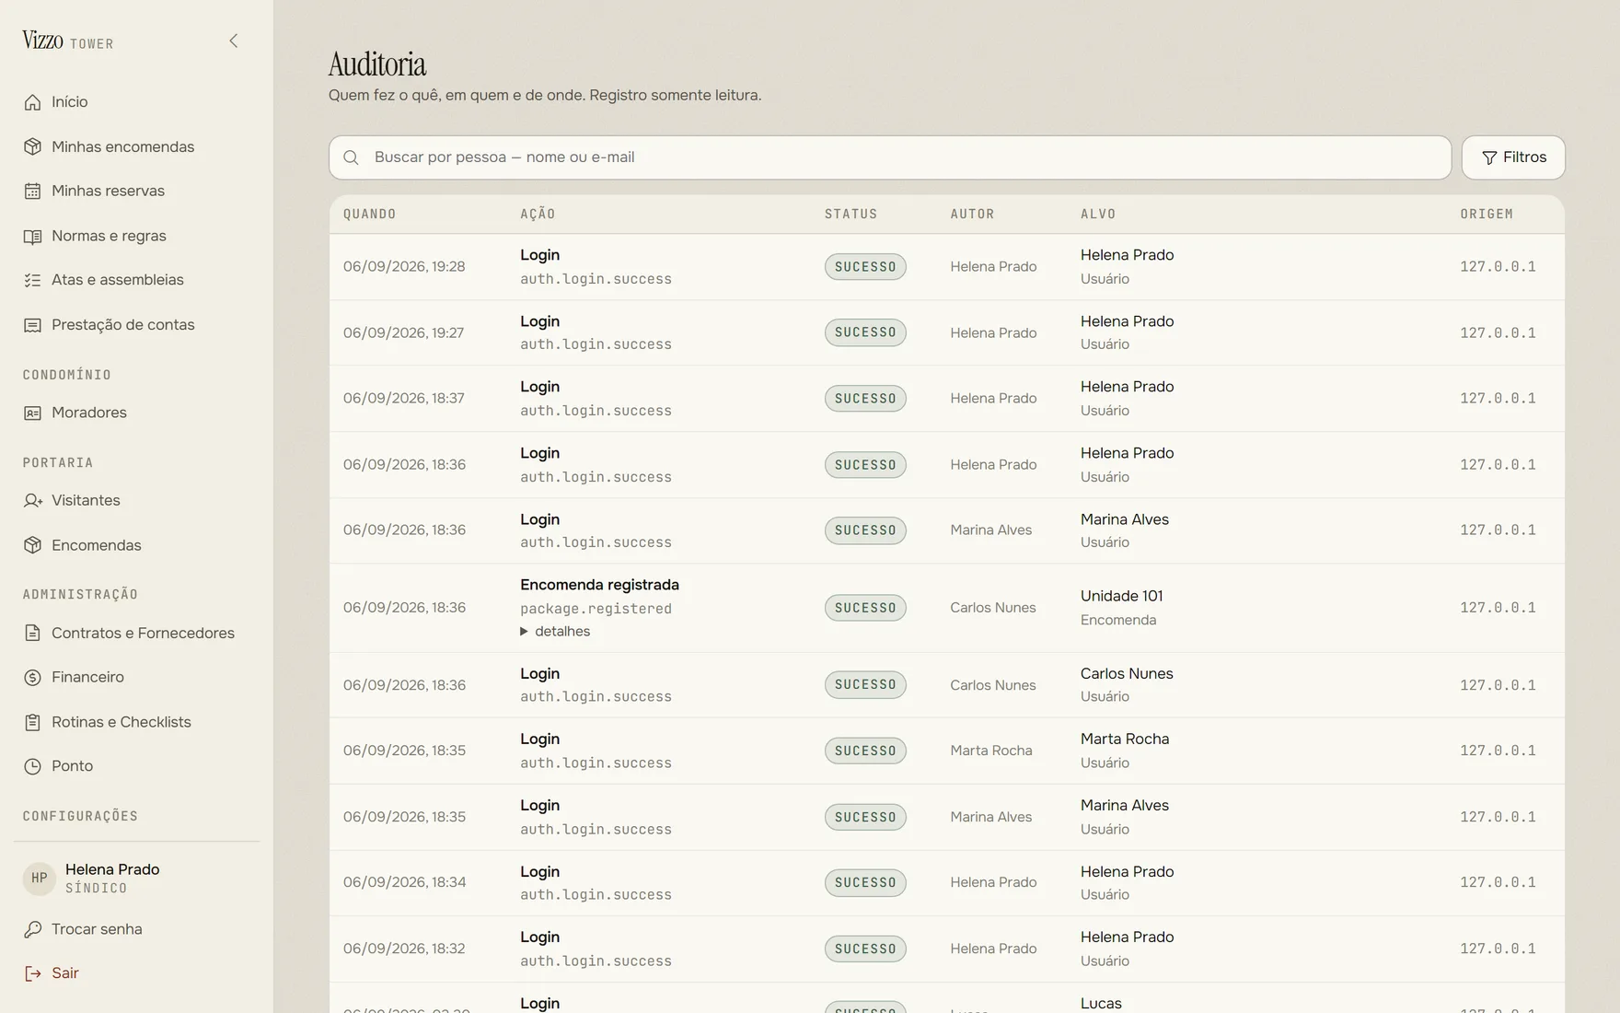Click the Visitantes person-plus icon
The image size is (1620, 1013).
pos(32,500)
